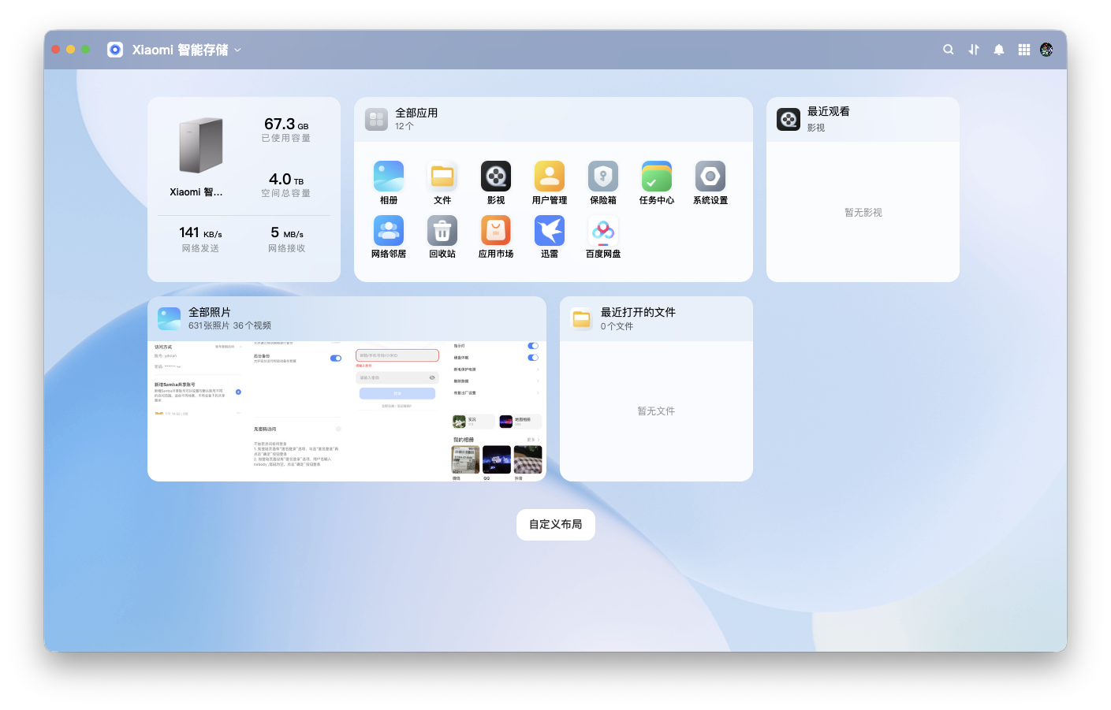Open the 回收站 recycle bin
This screenshot has width=1111, height=710.
442,230
